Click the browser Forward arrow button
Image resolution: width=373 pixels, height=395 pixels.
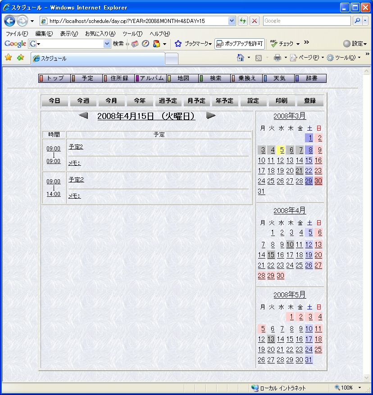click(x=22, y=21)
